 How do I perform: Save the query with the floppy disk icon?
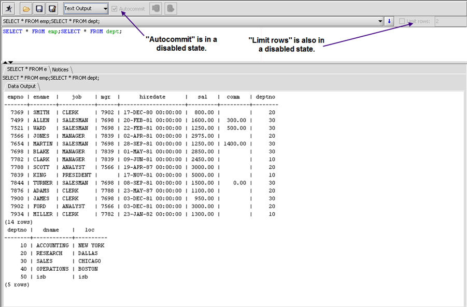(39, 9)
